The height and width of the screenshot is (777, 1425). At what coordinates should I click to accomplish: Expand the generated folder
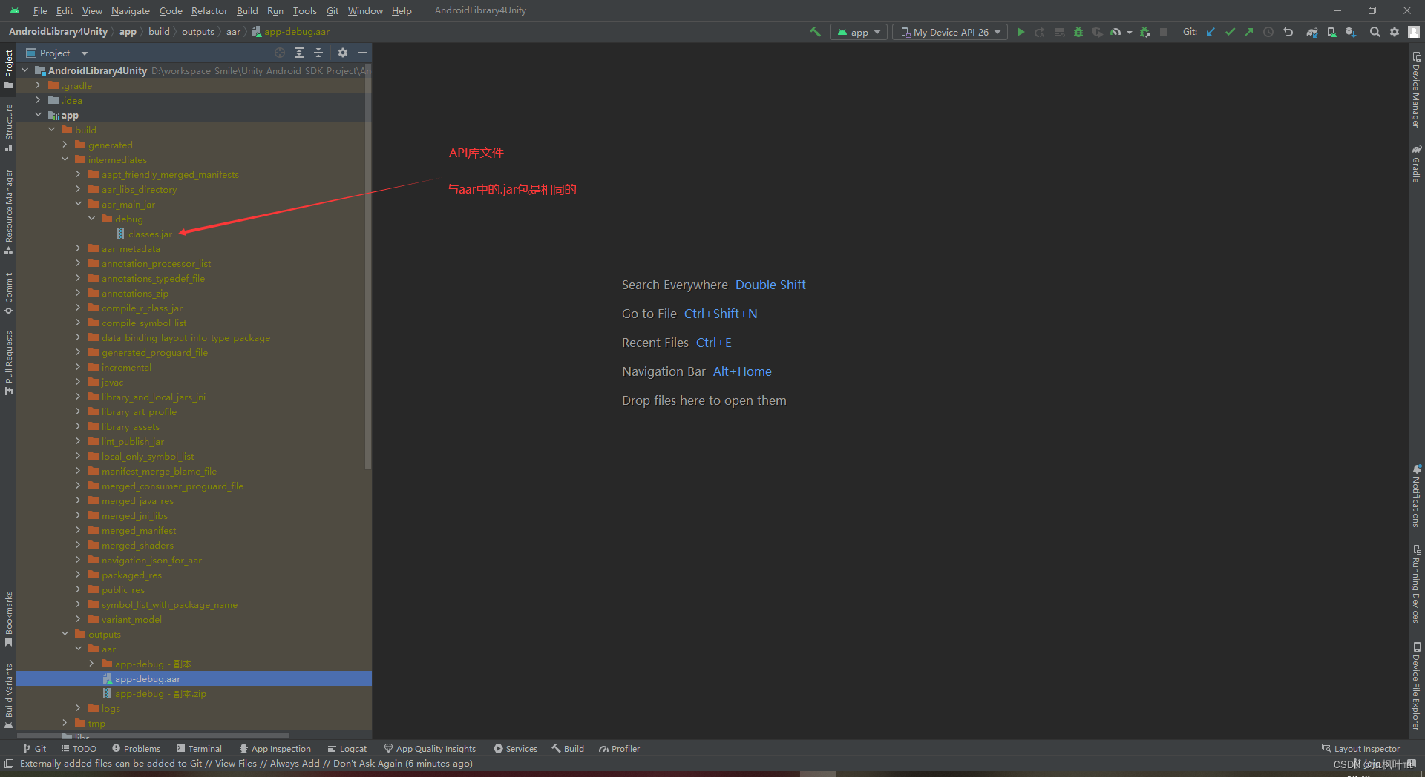[65, 145]
